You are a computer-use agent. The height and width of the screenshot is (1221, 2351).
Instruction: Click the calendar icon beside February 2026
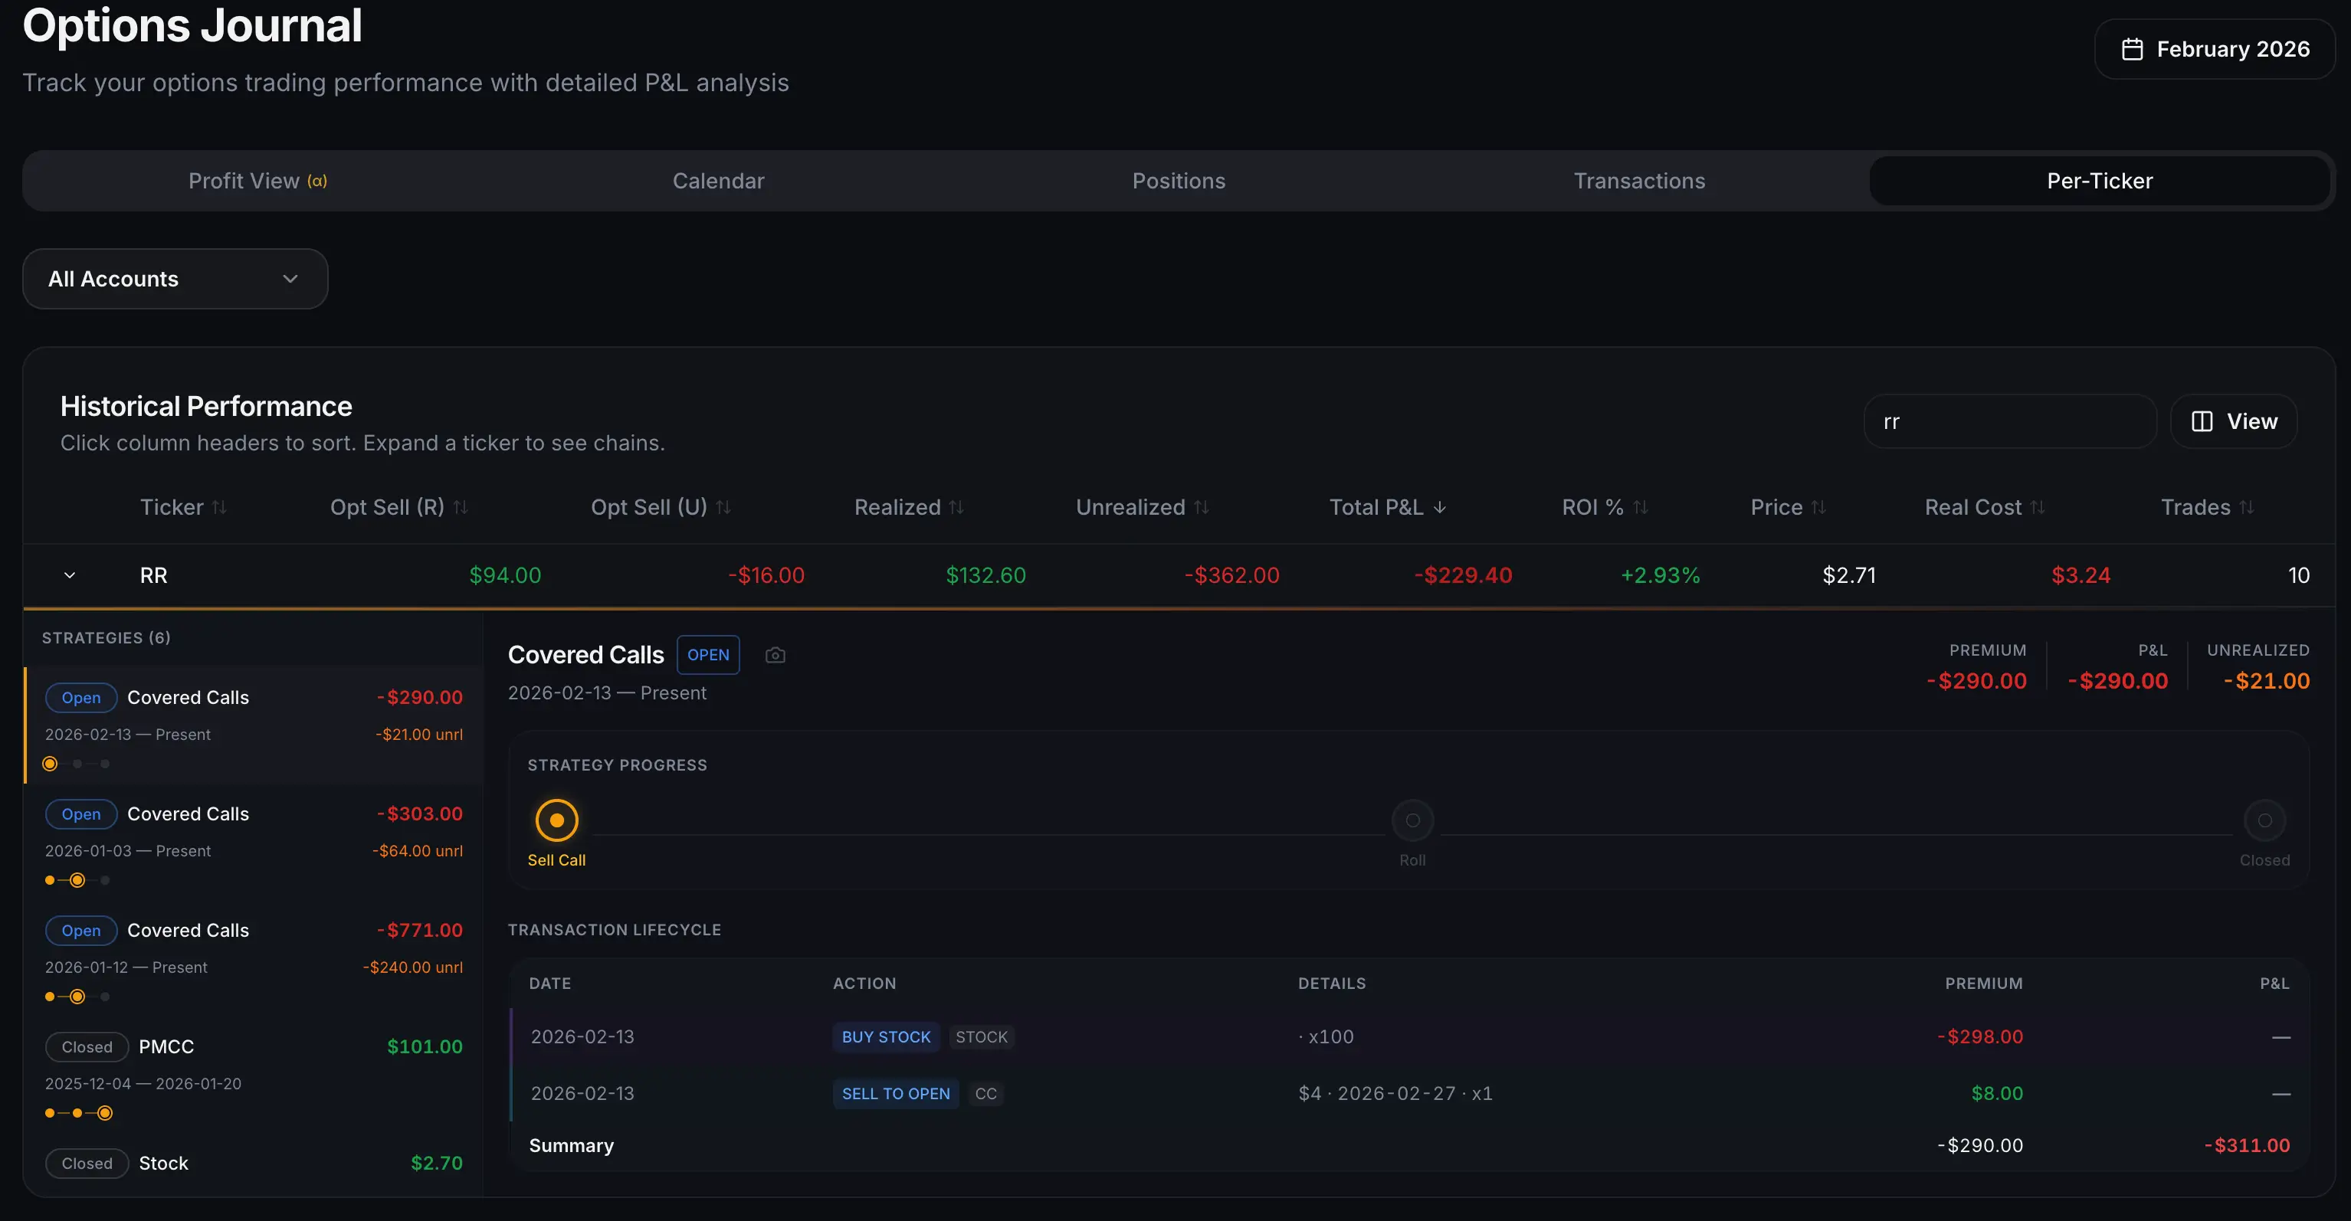click(x=2132, y=49)
